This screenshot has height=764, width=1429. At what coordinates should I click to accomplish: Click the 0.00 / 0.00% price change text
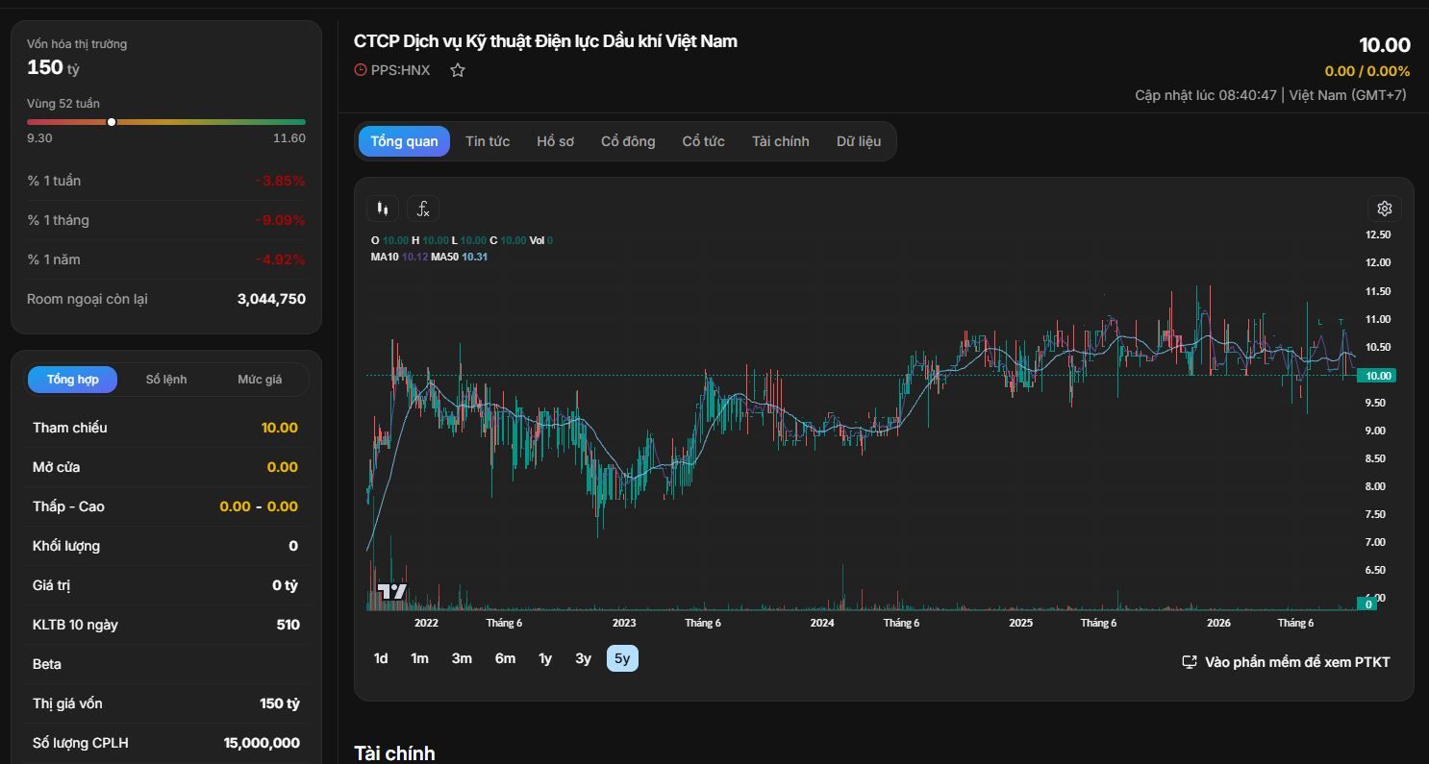1367,71
